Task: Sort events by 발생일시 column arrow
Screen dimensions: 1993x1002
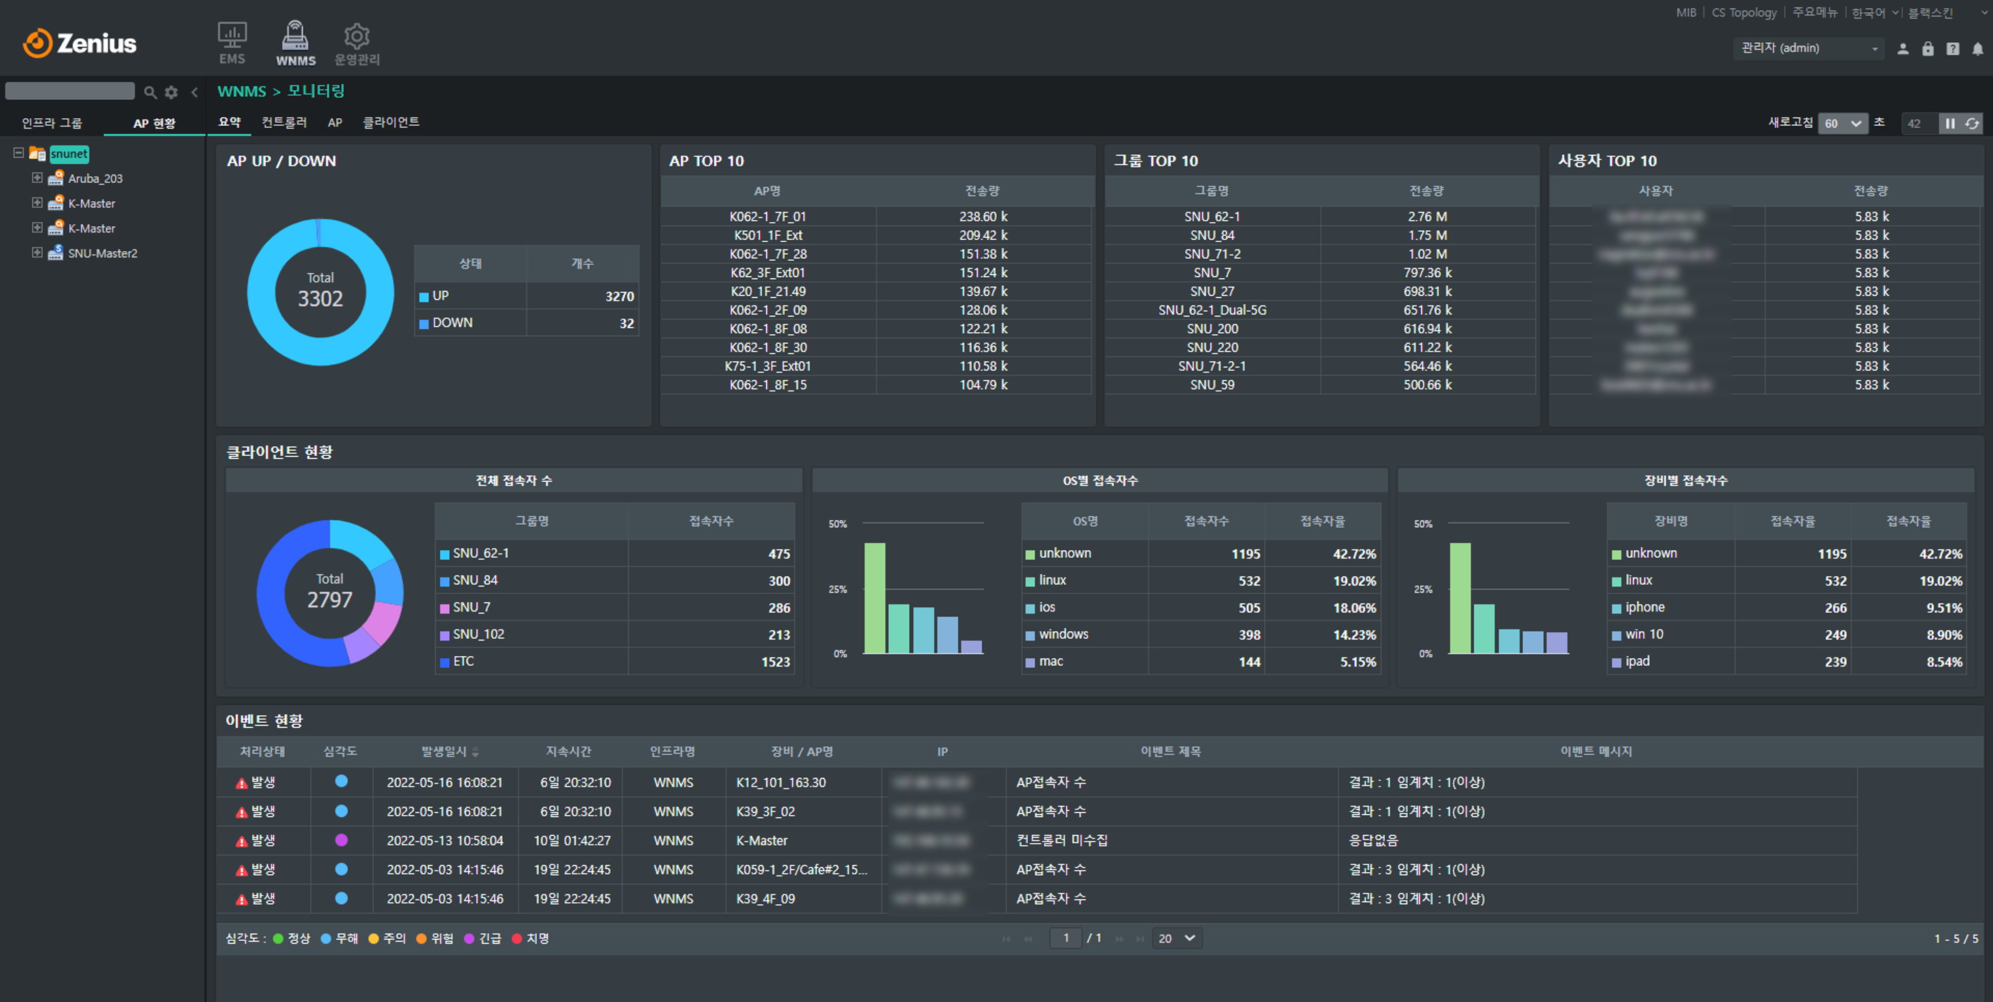Action: pyautogui.click(x=475, y=752)
